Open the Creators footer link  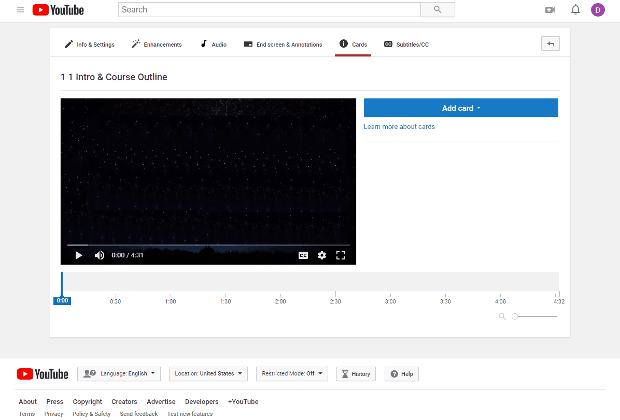click(x=124, y=401)
